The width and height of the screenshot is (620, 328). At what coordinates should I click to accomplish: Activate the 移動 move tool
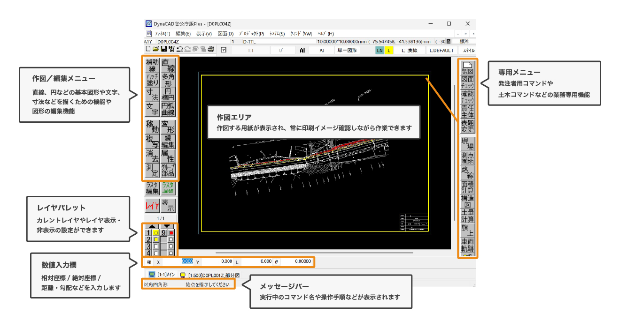(152, 127)
